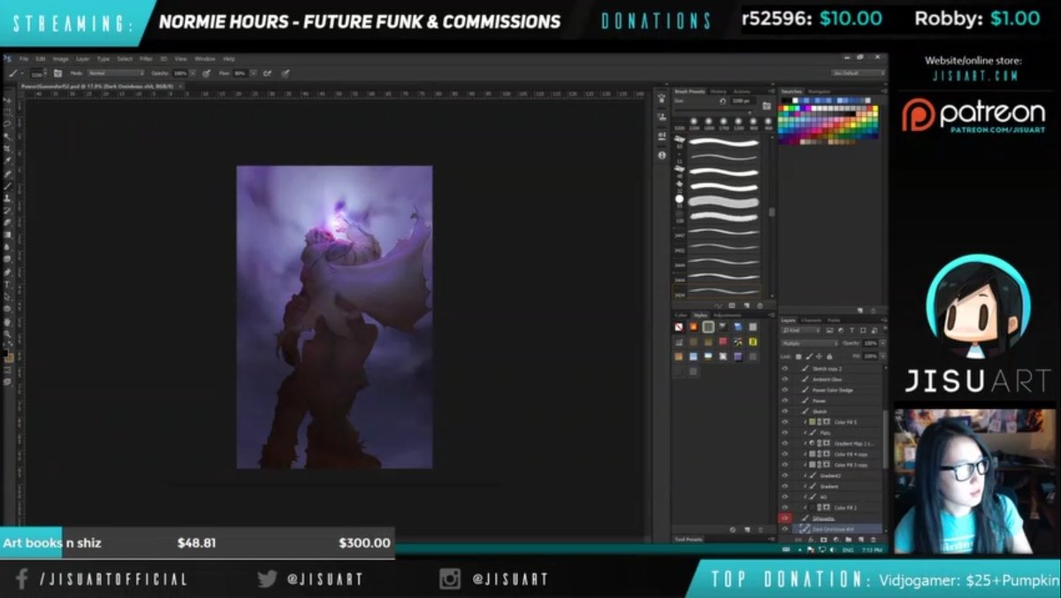Click the lock image pixels brush icon
The height and width of the screenshot is (598, 1061).
pos(810,356)
